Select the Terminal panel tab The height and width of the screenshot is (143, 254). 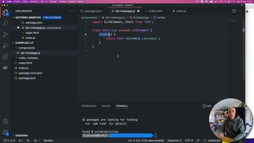tap(122, 106)
